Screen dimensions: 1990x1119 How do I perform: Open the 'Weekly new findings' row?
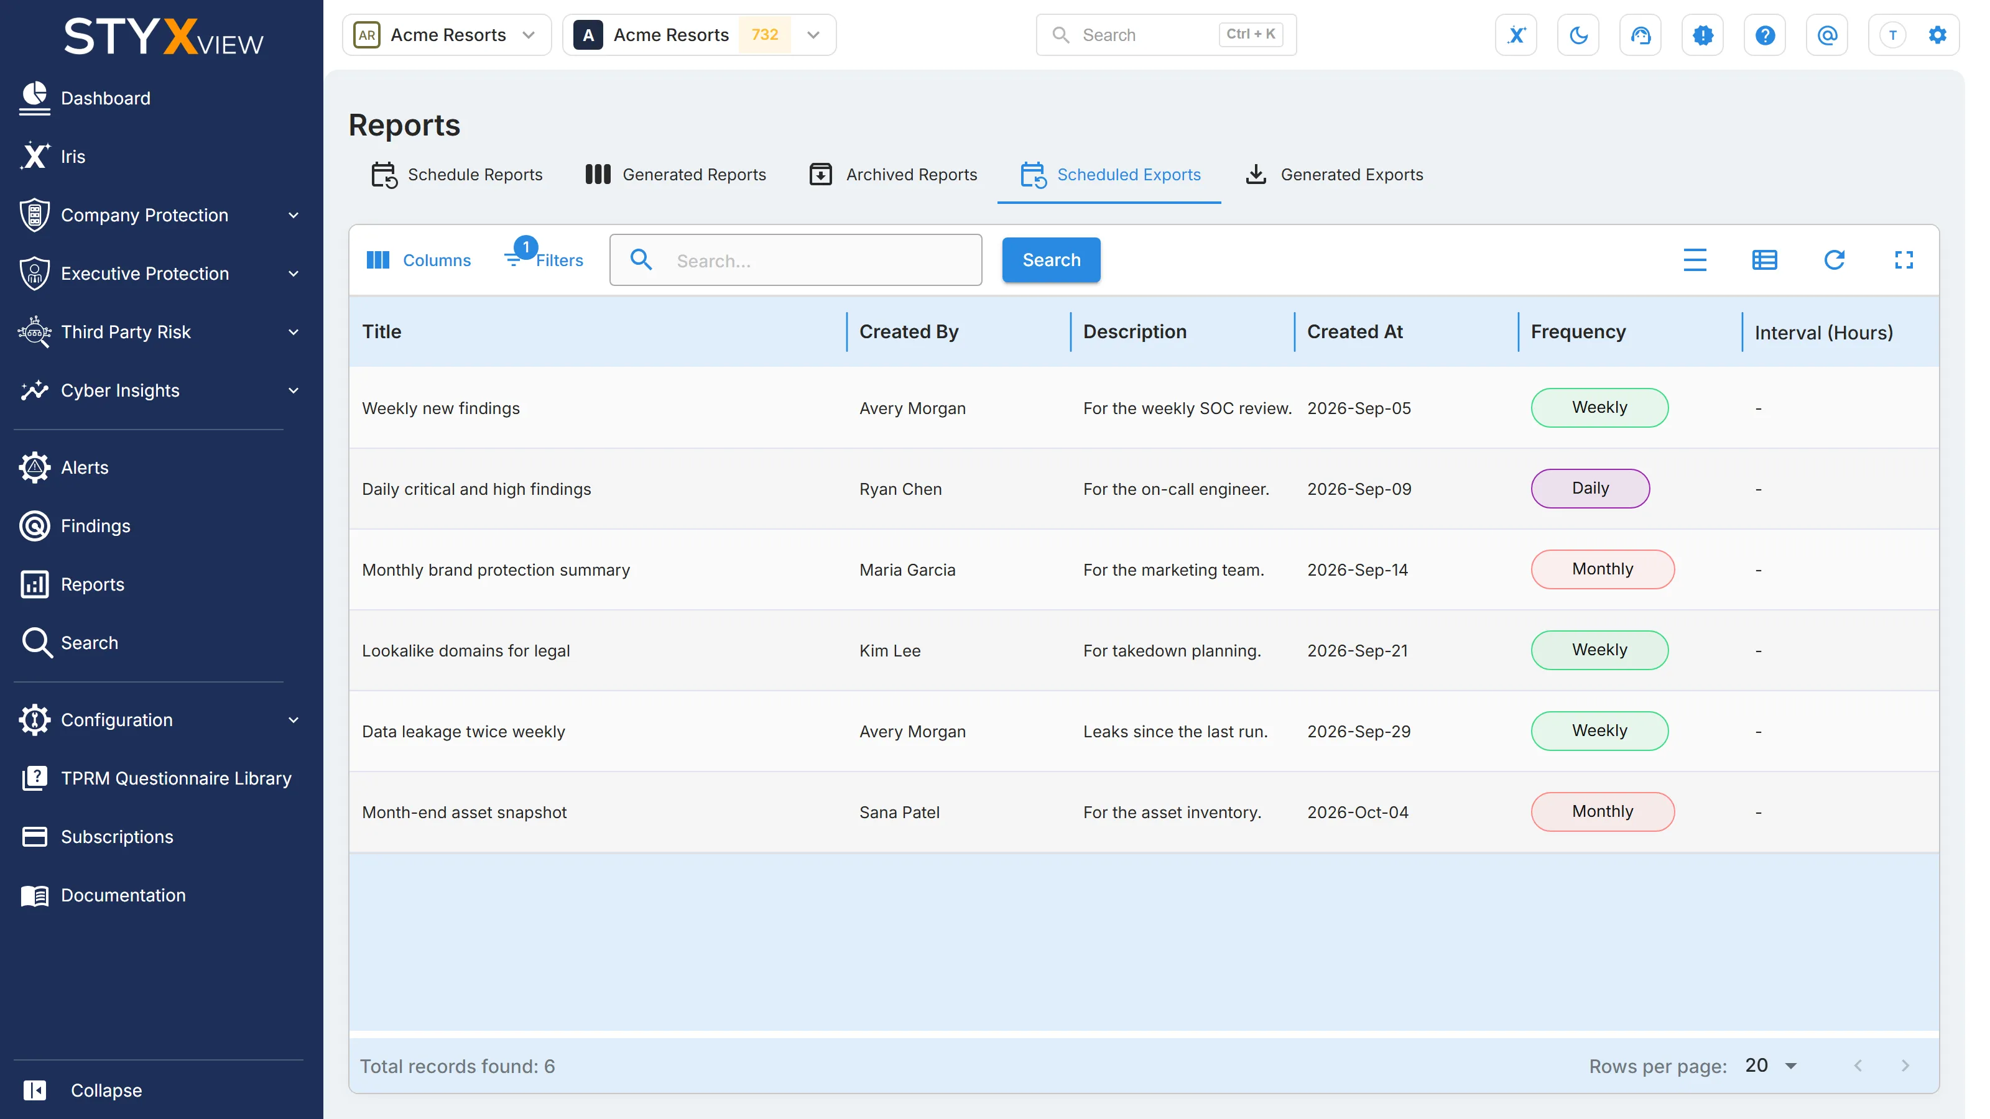tap(1144, 408)
